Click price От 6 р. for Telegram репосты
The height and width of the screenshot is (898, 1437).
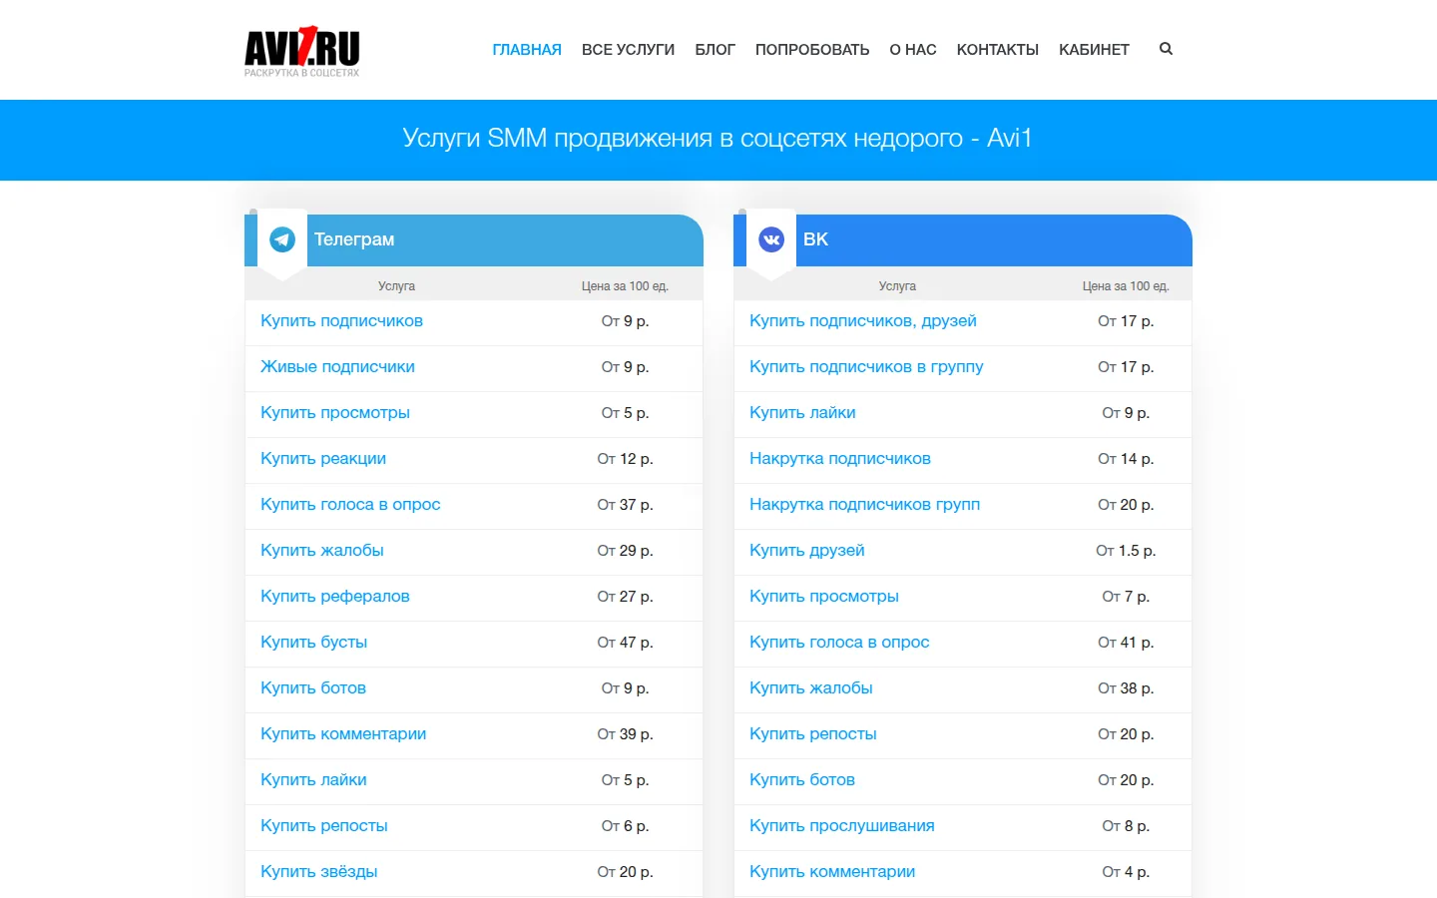626,826
